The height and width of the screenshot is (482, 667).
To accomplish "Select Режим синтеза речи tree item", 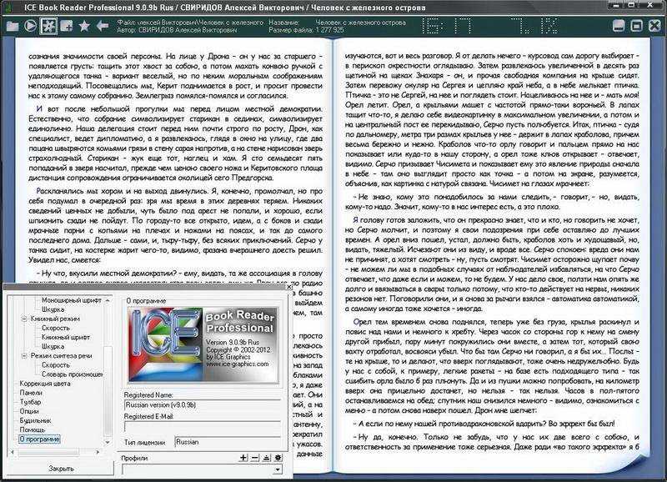I will point(61,355).
